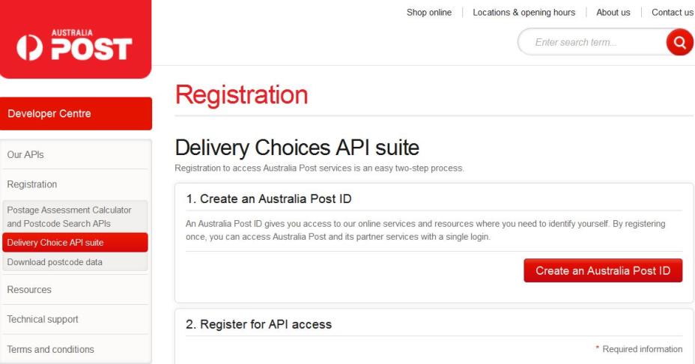Click the Registration page heading

pos(242,94)
